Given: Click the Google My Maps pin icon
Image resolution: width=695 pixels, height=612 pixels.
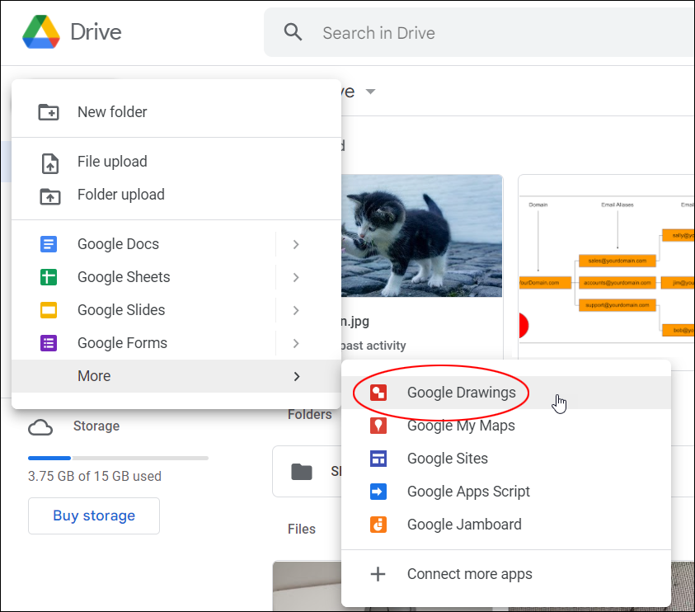Looking at the screenshot, I should (378, 426).
